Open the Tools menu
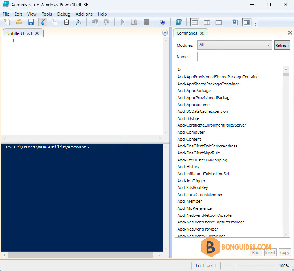 tap(47, 14)
